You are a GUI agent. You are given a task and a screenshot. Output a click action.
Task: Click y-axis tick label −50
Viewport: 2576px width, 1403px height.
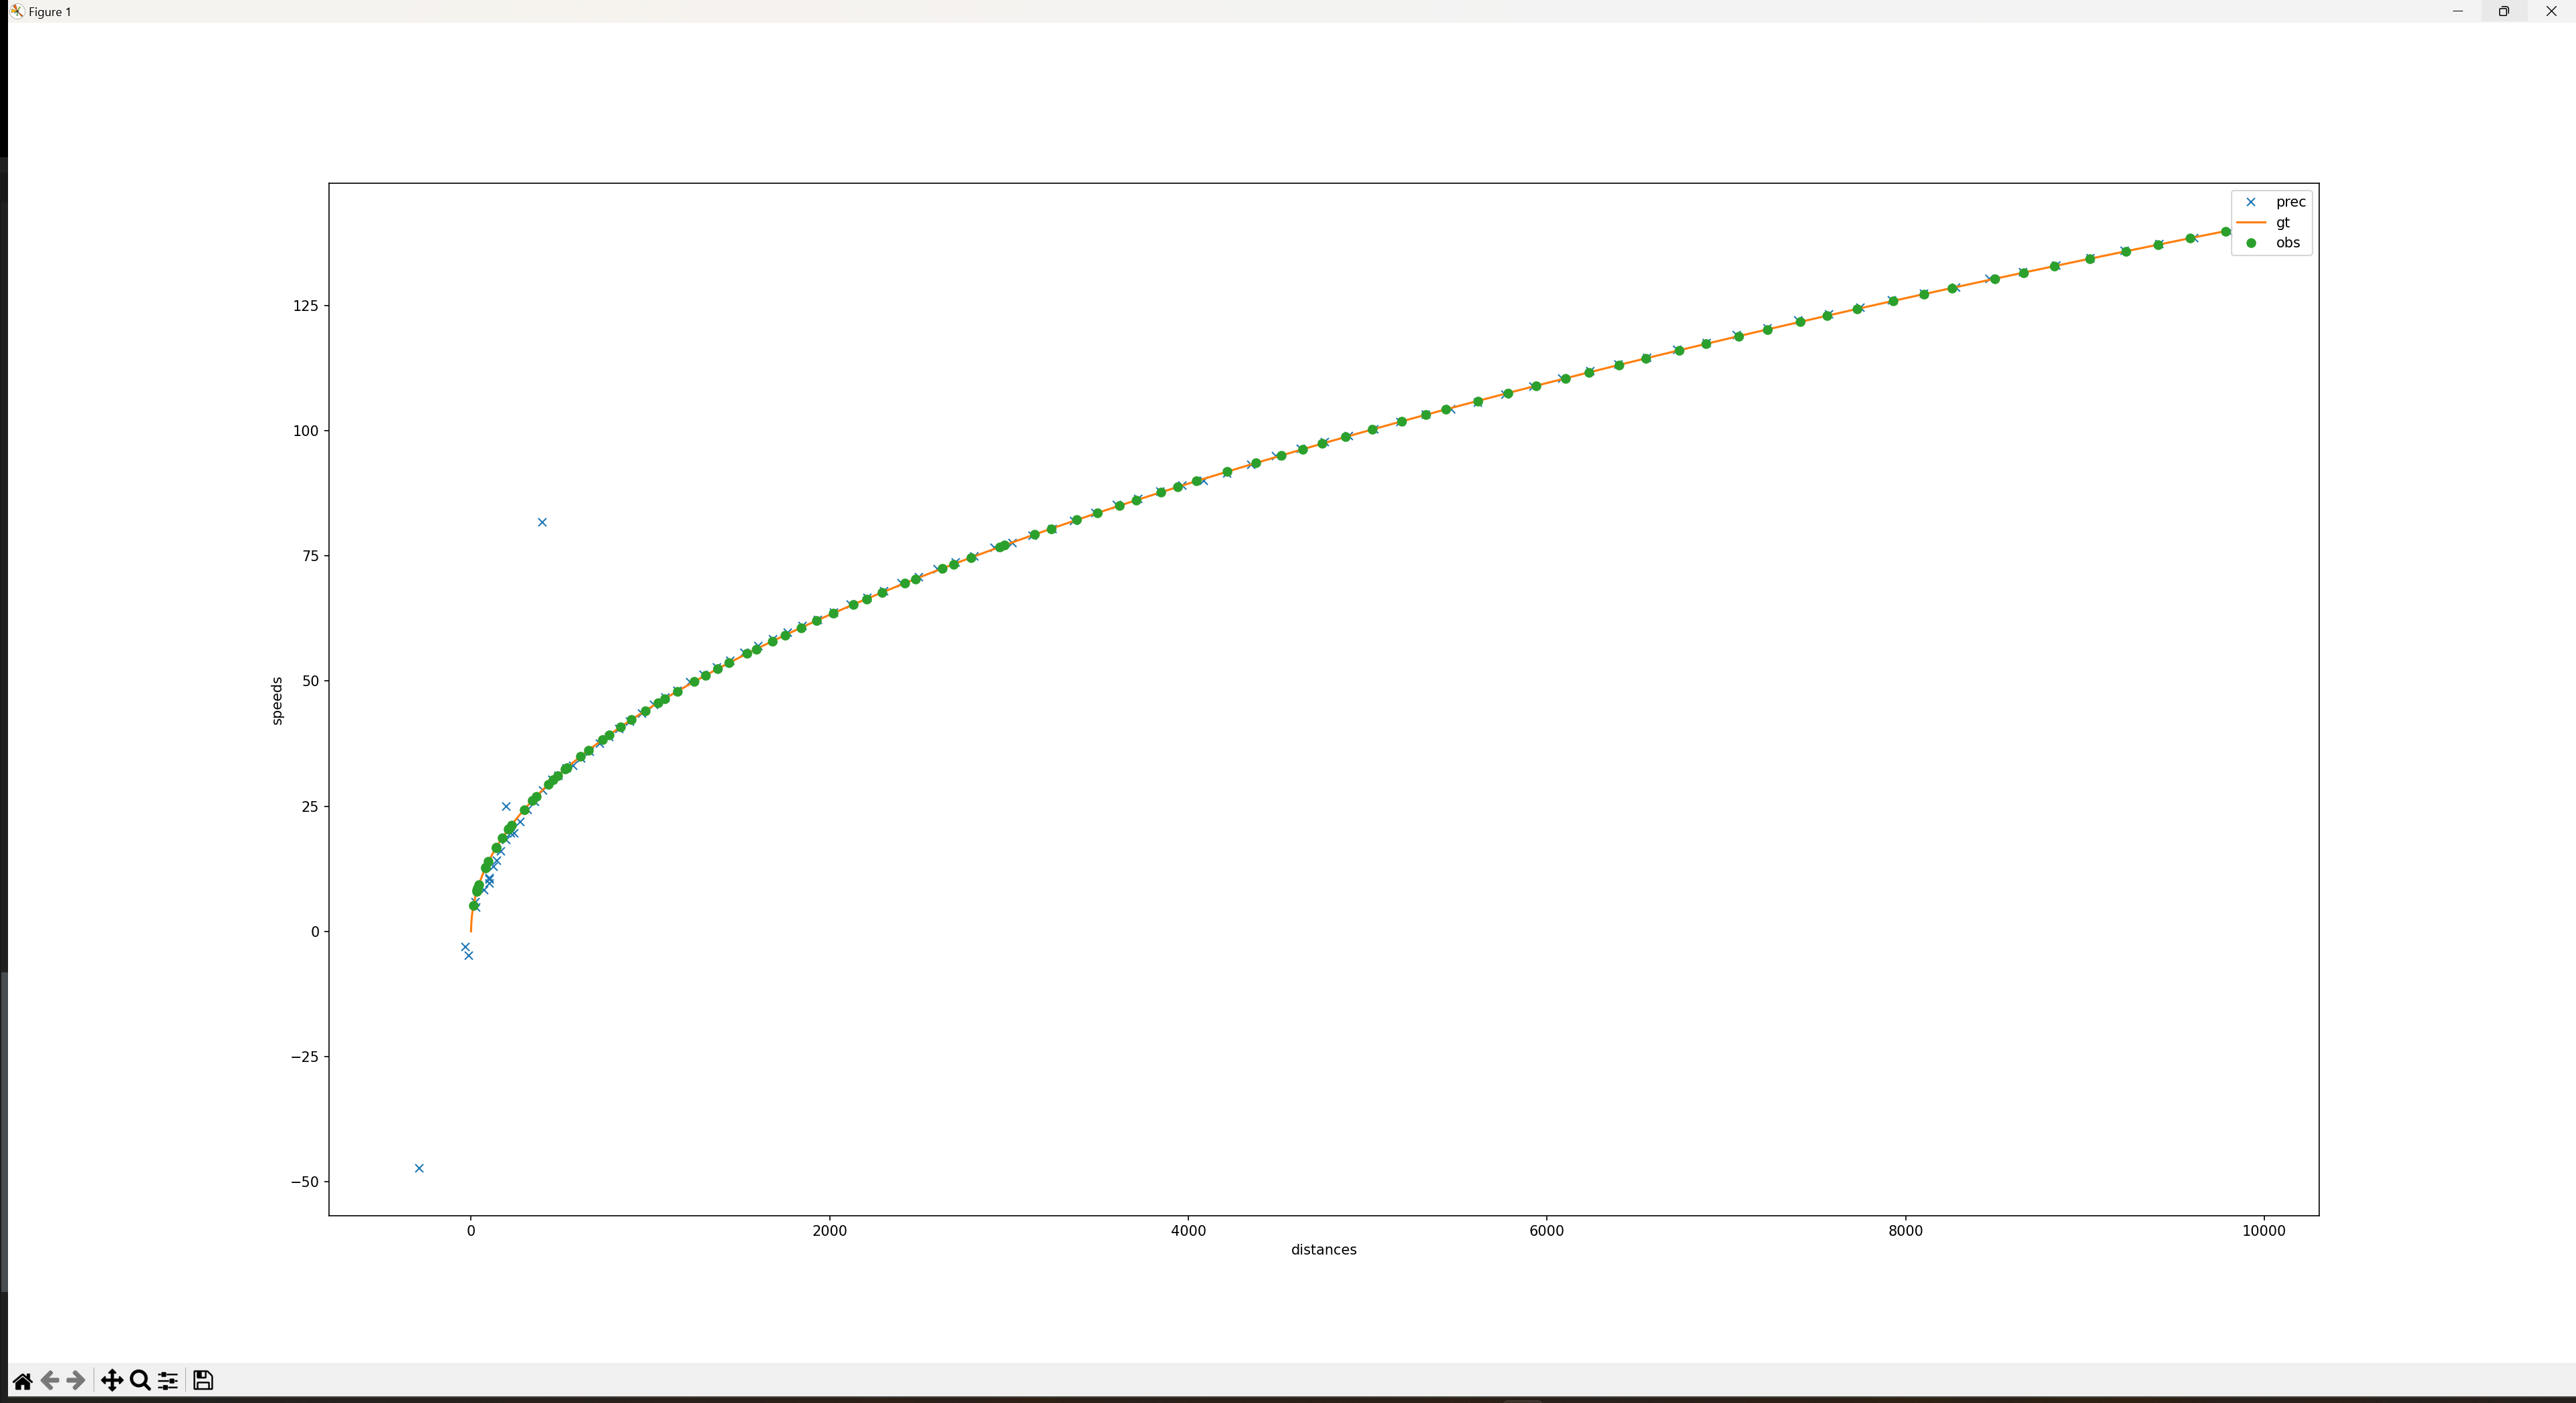(304, 1182)
